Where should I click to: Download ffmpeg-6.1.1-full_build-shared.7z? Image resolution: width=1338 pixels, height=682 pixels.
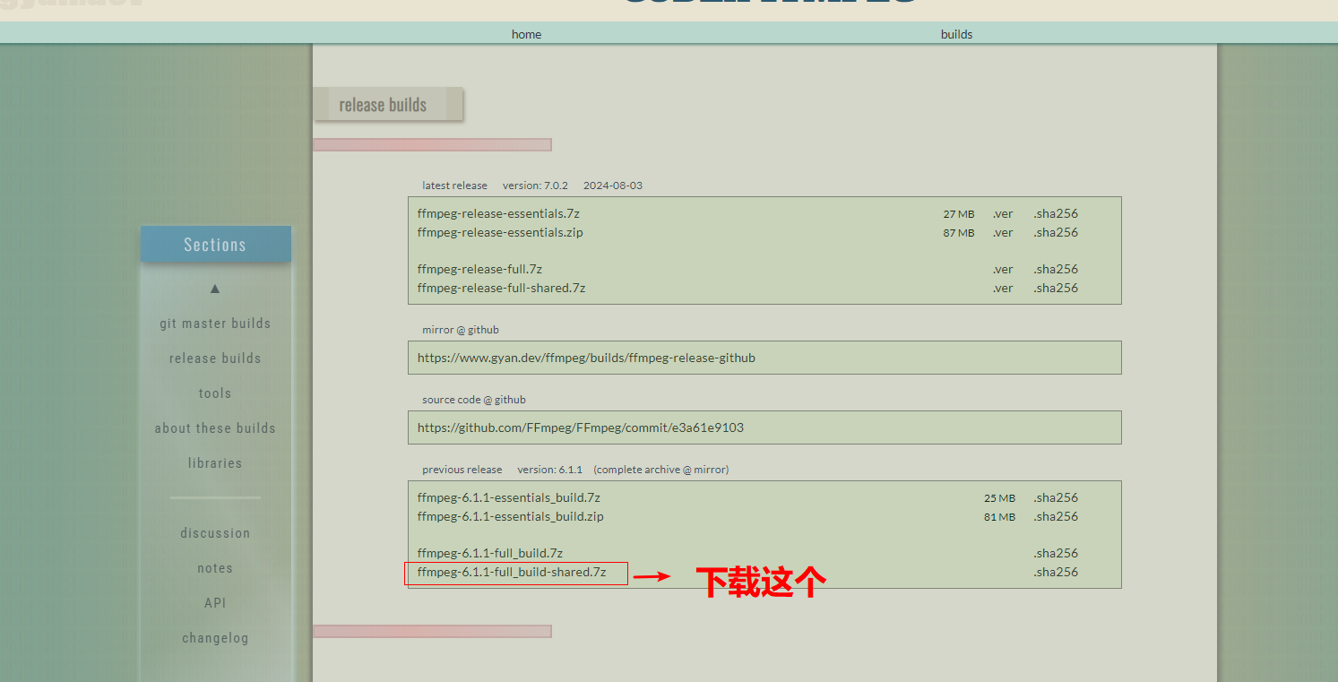point(512,572)
